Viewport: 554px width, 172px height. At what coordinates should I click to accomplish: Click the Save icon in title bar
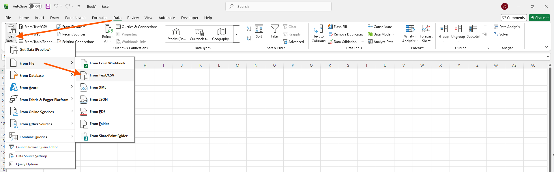pyautogui.click(x=48, y=6)
